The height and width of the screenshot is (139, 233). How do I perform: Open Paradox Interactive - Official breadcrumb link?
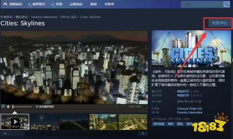pos(54,17)
